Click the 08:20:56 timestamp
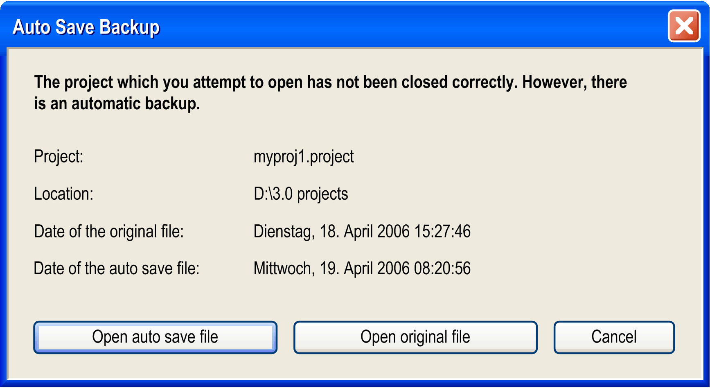The image size is (710, 388). [442, 269]
